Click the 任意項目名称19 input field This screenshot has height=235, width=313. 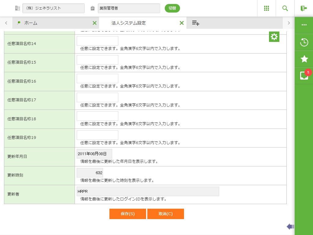point(98,135)
